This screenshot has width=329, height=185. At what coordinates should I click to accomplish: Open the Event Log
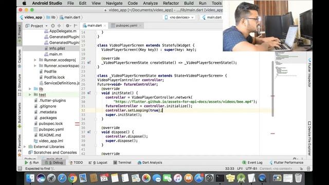tap(252, 162)
